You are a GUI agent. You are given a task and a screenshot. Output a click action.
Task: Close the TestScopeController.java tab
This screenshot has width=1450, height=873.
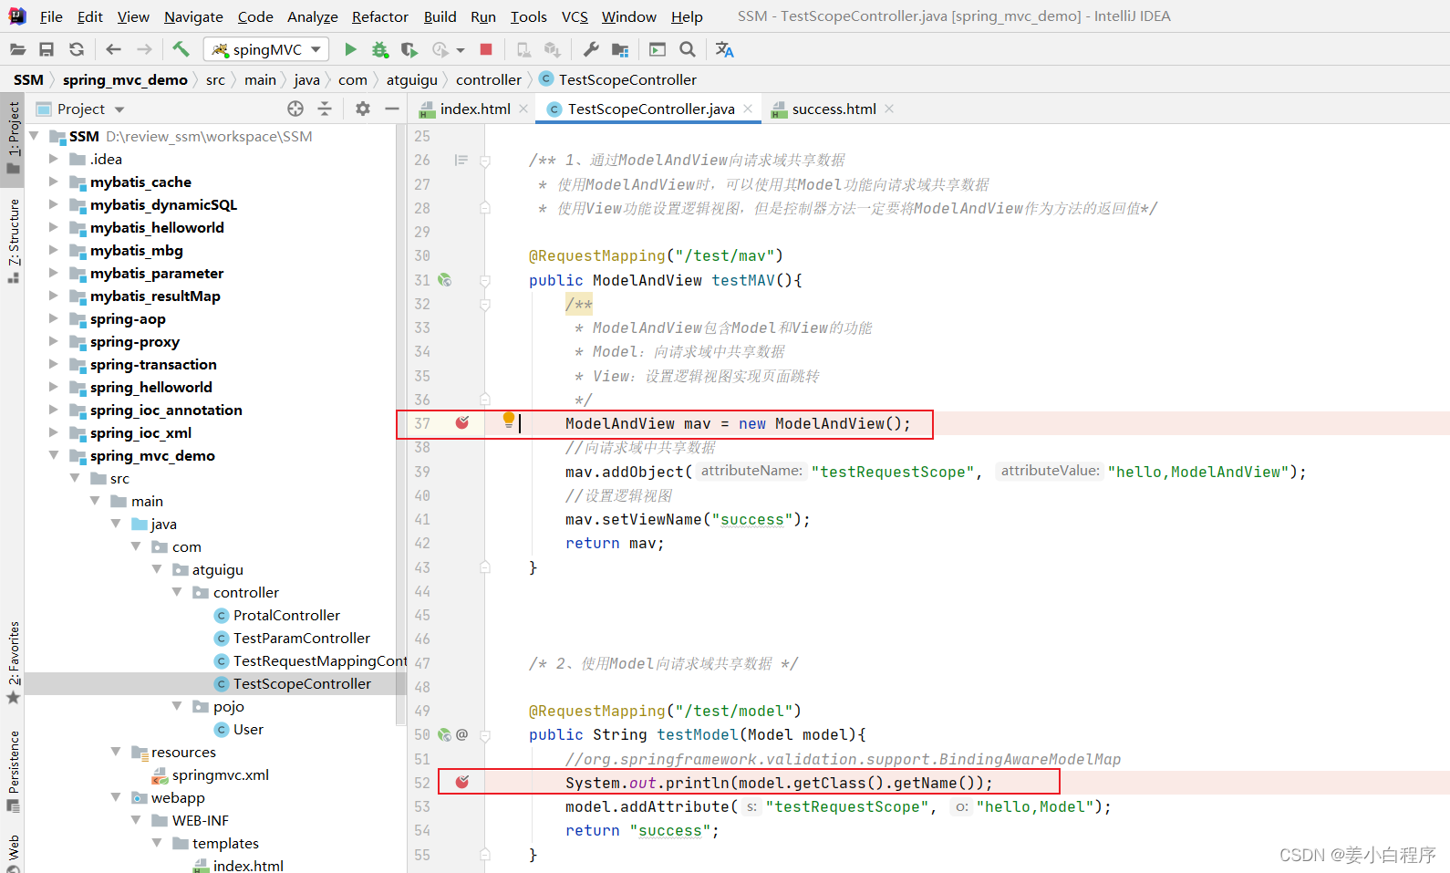(x=748, y=109)
